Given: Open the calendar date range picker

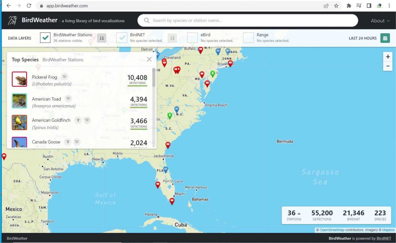Looking at the screenshot, I should click(x=385, y=38).
